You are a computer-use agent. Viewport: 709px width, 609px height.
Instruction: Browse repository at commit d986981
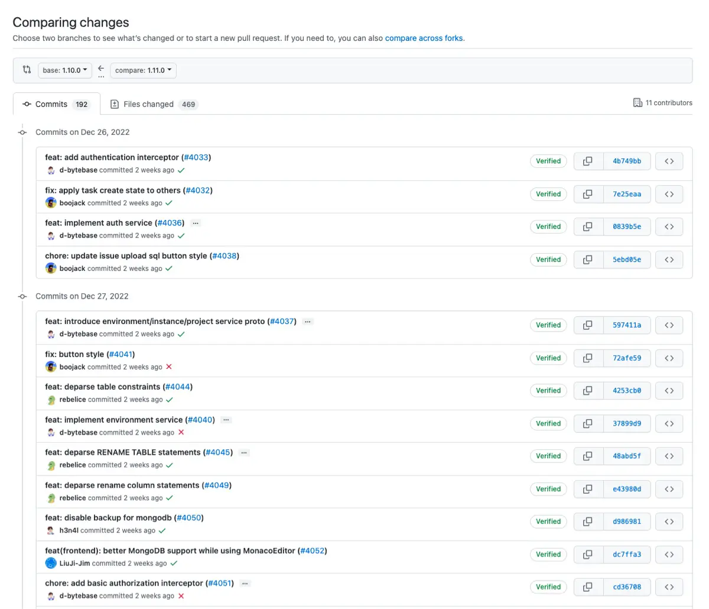669,521
